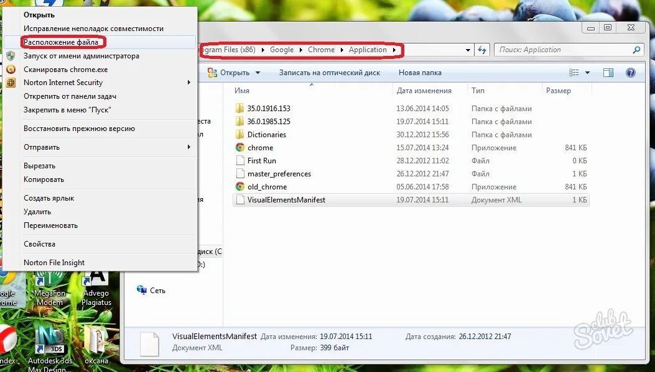This screenshot has height=372, width=655.
Task: Toggle the preview pane icon
Action: click(x=608, y=73)
